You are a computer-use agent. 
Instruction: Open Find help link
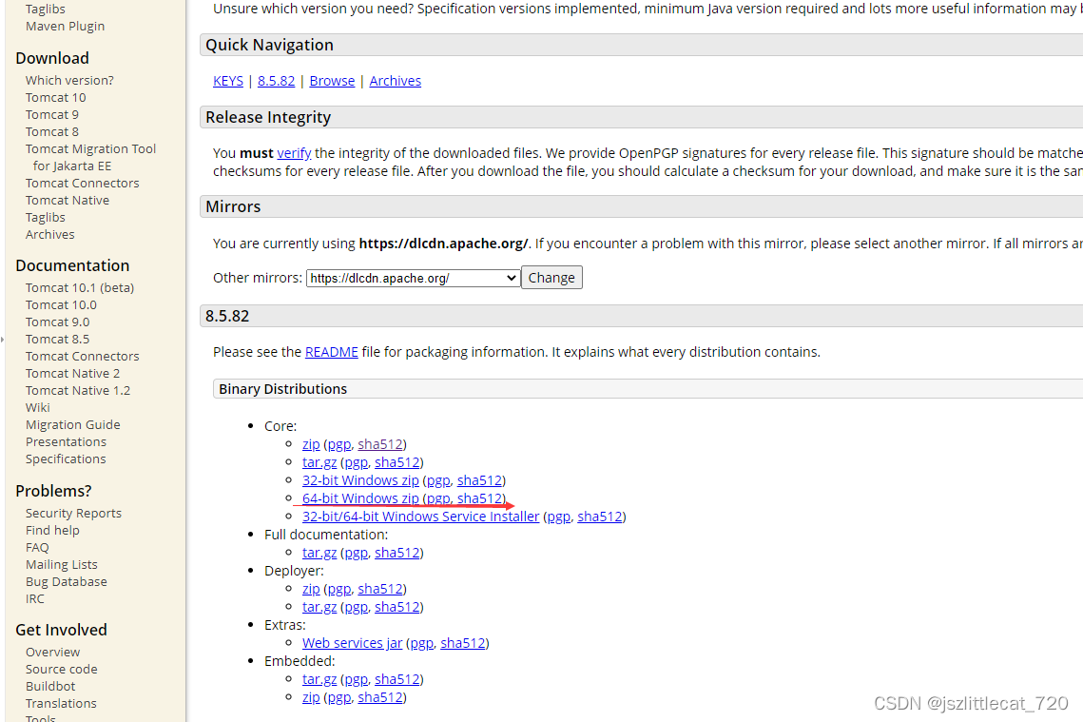coord(52,531)
